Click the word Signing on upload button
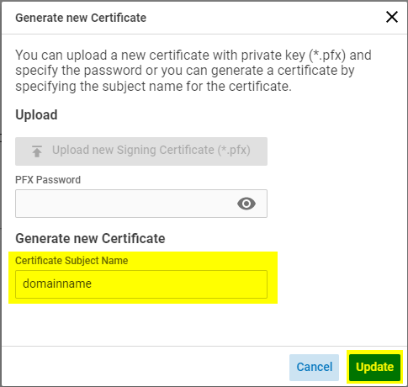The height and width of the screenshot is (387, 408). tap(135, 150)
